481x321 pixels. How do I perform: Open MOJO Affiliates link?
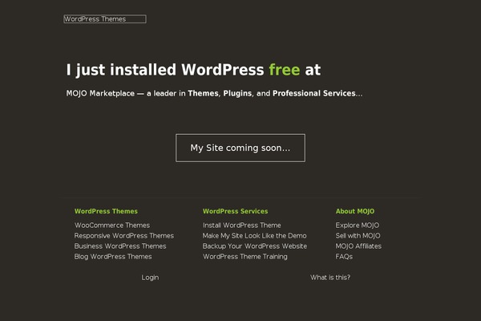(x=358, y=246)
